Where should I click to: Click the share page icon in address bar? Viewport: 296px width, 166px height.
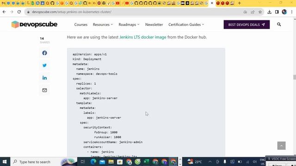point(253,12)
